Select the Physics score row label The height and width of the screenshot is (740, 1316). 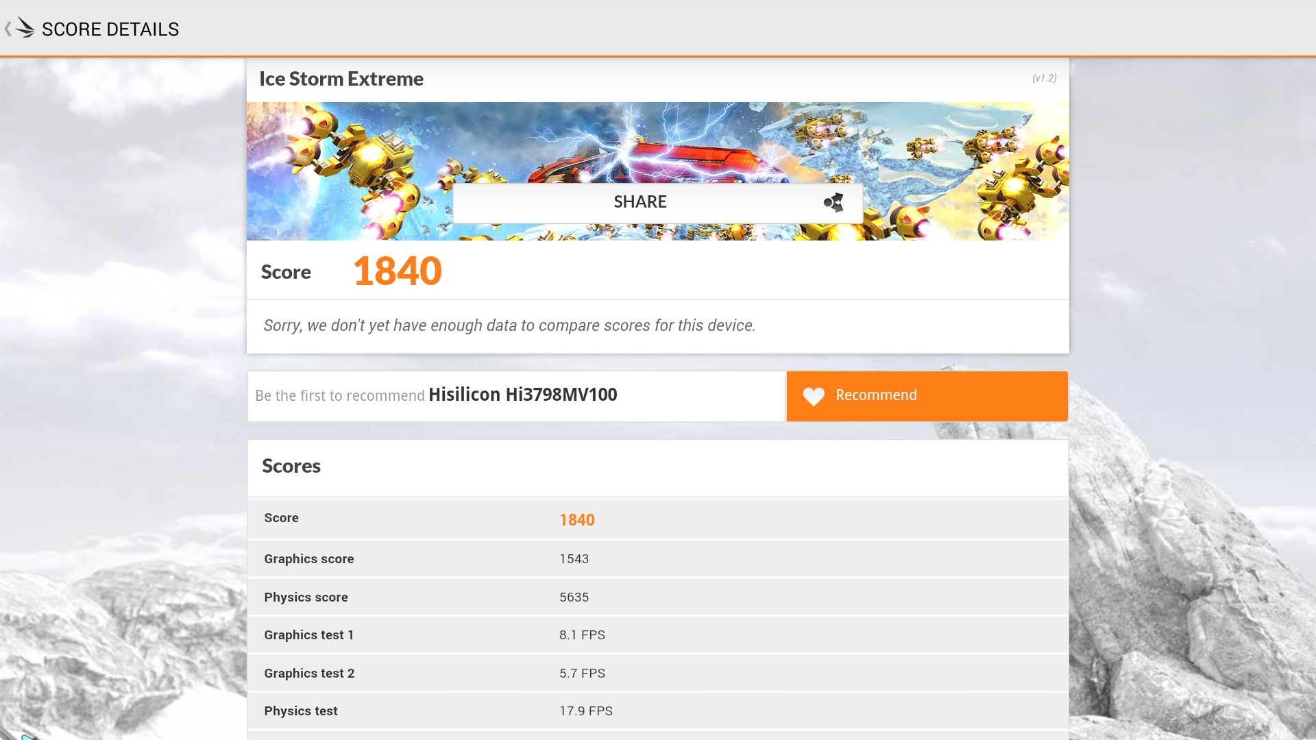(306, 597)
